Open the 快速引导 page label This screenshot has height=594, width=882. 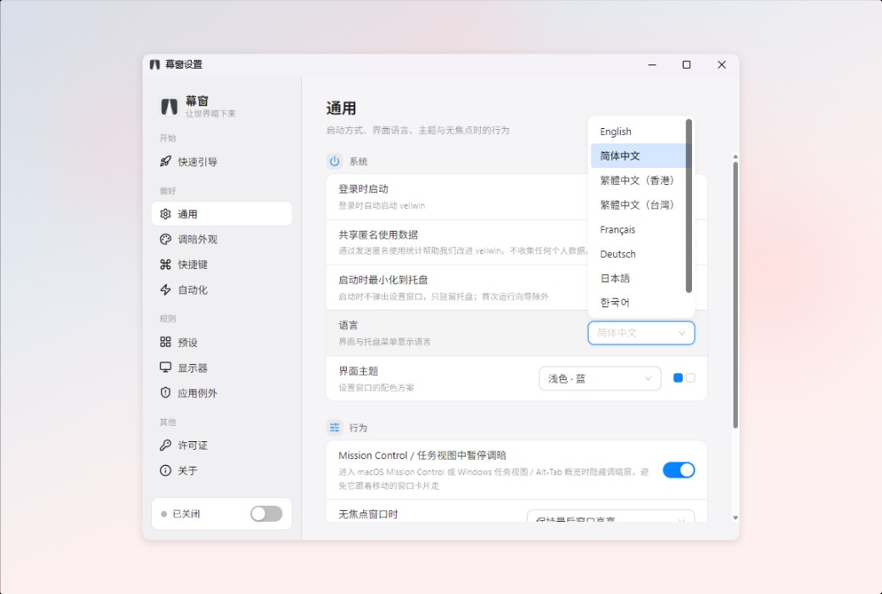click(198, 162)
